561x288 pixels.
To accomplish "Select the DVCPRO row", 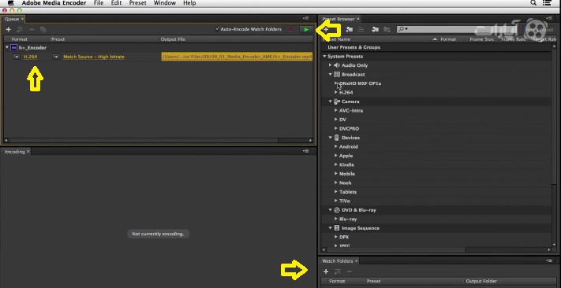I will (436, 128).
